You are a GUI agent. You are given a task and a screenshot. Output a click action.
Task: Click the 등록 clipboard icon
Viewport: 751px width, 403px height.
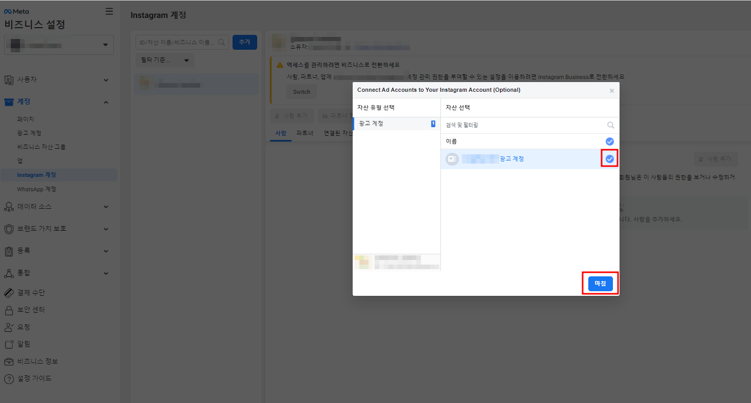(x=9, y=251)
